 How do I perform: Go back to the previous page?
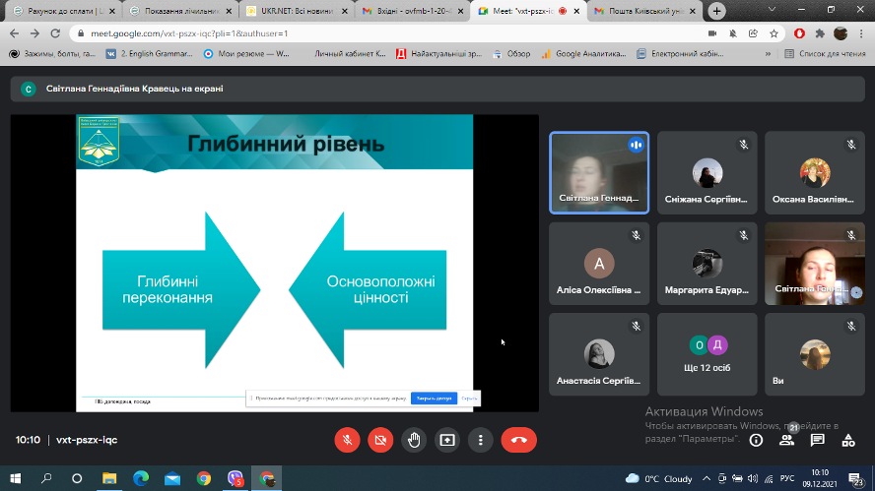coord(15,33)
